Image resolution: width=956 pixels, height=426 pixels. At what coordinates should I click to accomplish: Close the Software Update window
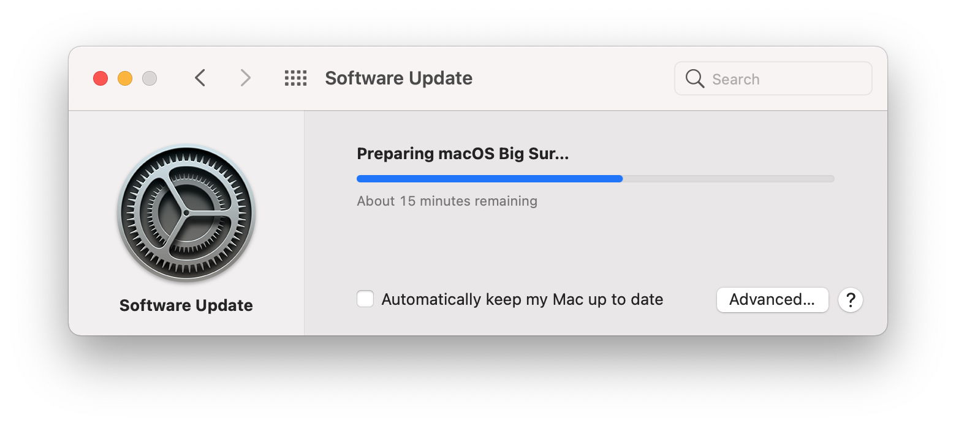click(101, 78)
